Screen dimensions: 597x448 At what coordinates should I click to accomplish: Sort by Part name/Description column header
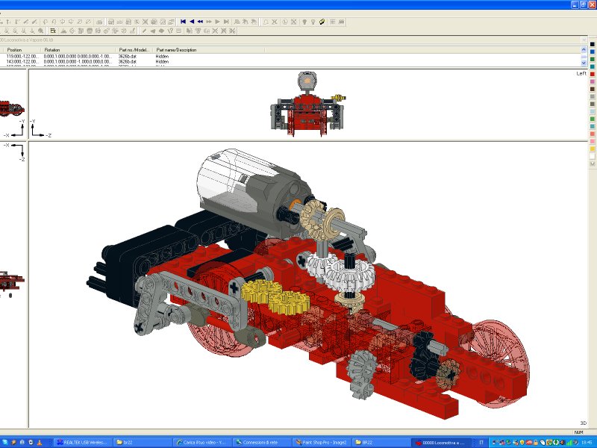point(209,50)
